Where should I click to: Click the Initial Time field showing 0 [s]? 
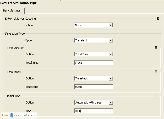(94, 111)
